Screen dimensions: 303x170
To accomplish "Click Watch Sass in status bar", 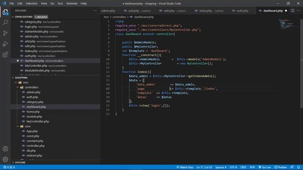I will tap(185, 167).
